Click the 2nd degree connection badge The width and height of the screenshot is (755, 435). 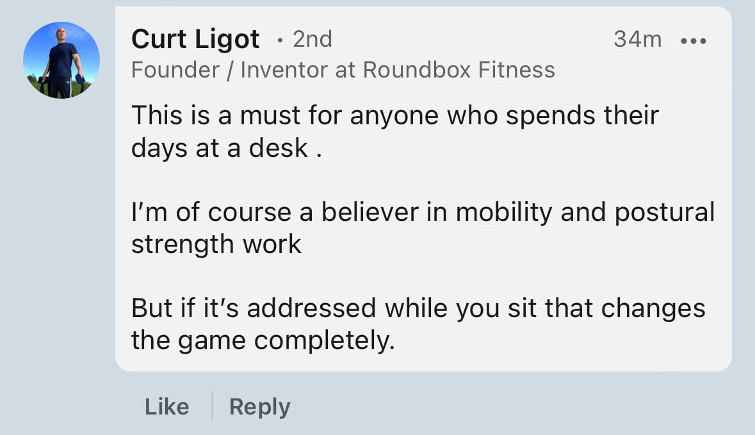pos(313,39)
